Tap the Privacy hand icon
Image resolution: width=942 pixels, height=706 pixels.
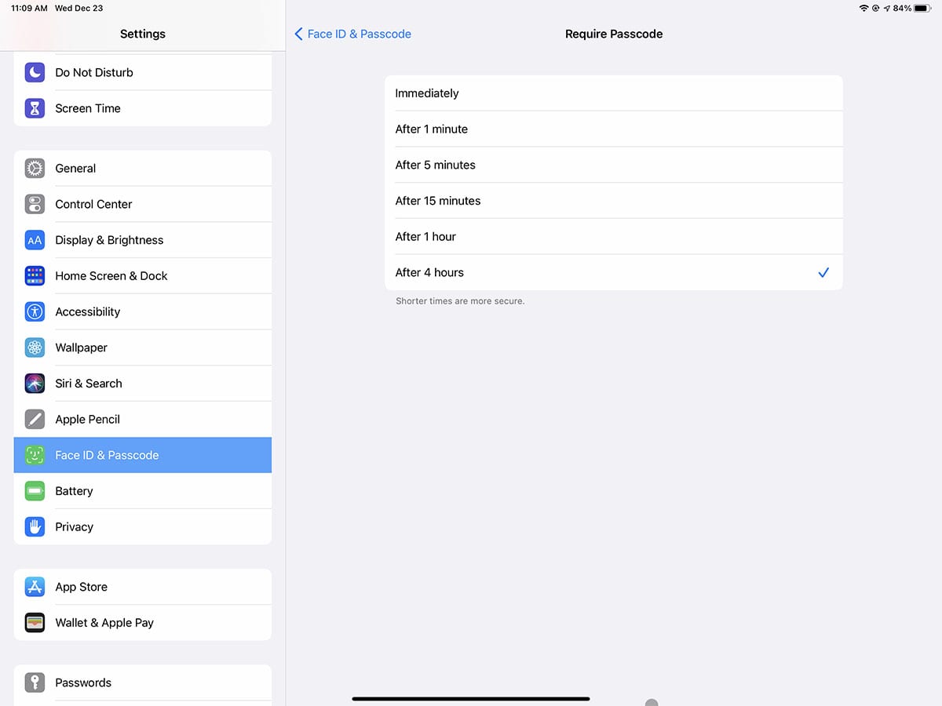point(35,527)
